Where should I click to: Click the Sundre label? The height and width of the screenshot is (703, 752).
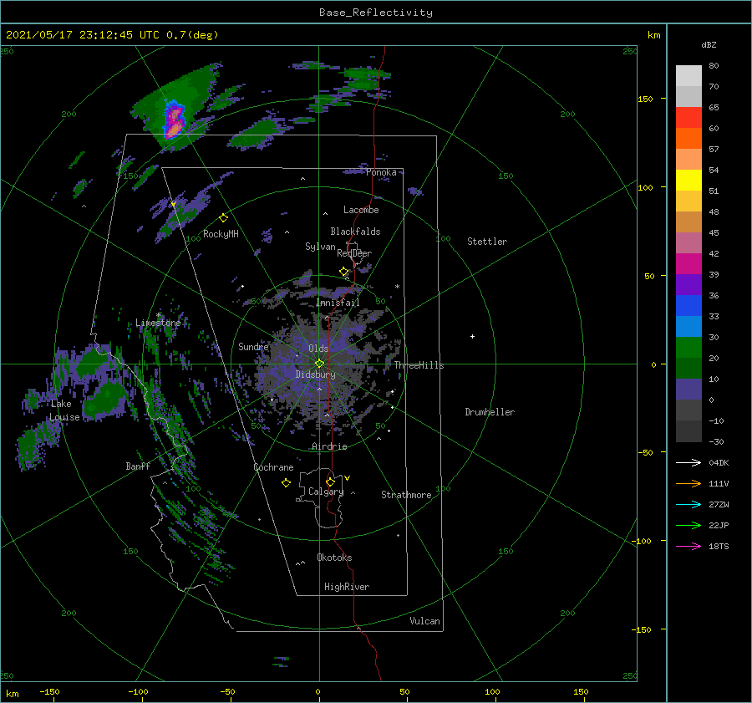point(253,346)
